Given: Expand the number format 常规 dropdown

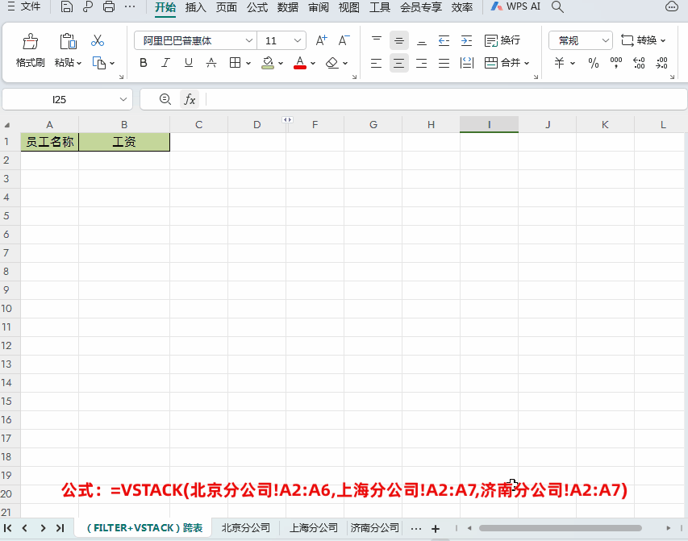Looking at the screenshot, I should coord(605,40).
